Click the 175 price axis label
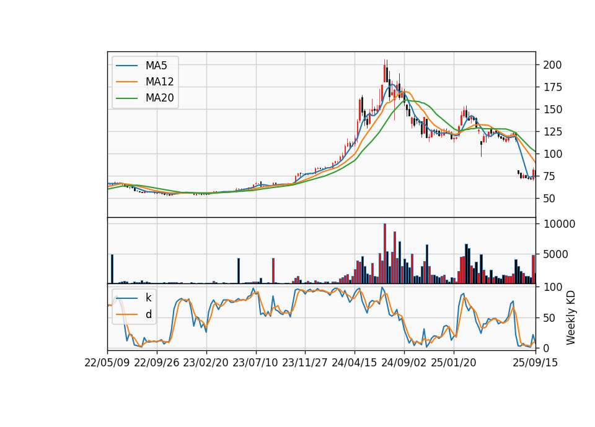Screen dimensions: 595x427 click(x=552, y=87)
